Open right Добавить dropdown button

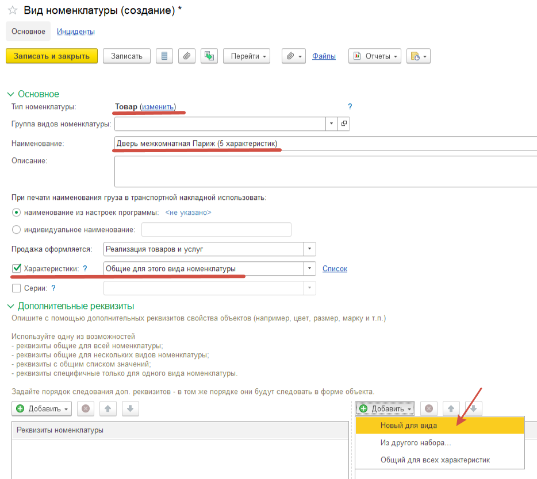click(x=385, y=408)
